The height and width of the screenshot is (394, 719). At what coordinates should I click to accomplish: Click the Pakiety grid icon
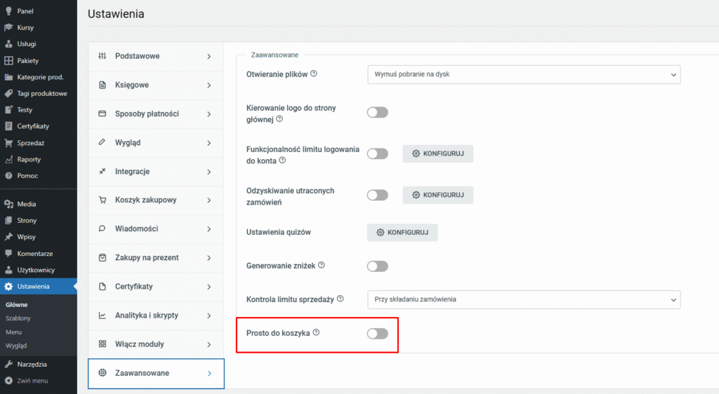(8, 60)
